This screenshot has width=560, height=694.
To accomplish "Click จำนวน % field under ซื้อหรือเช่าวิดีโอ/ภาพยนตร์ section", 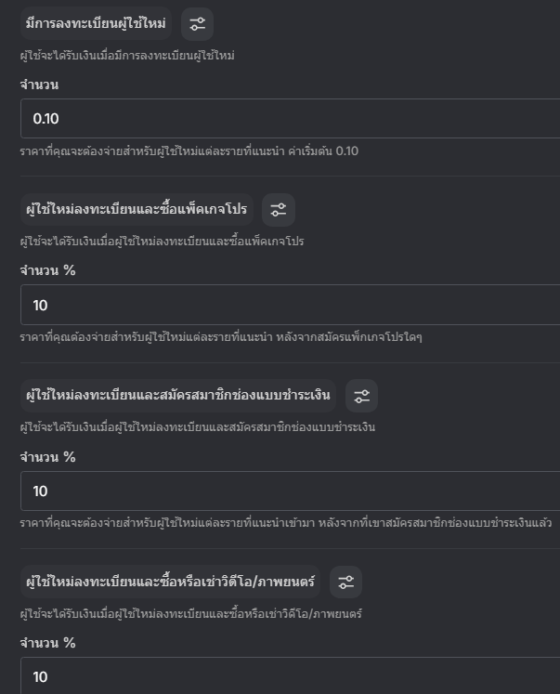I will 290,675.
